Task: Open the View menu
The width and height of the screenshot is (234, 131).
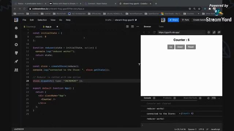Action: (53, 20)
